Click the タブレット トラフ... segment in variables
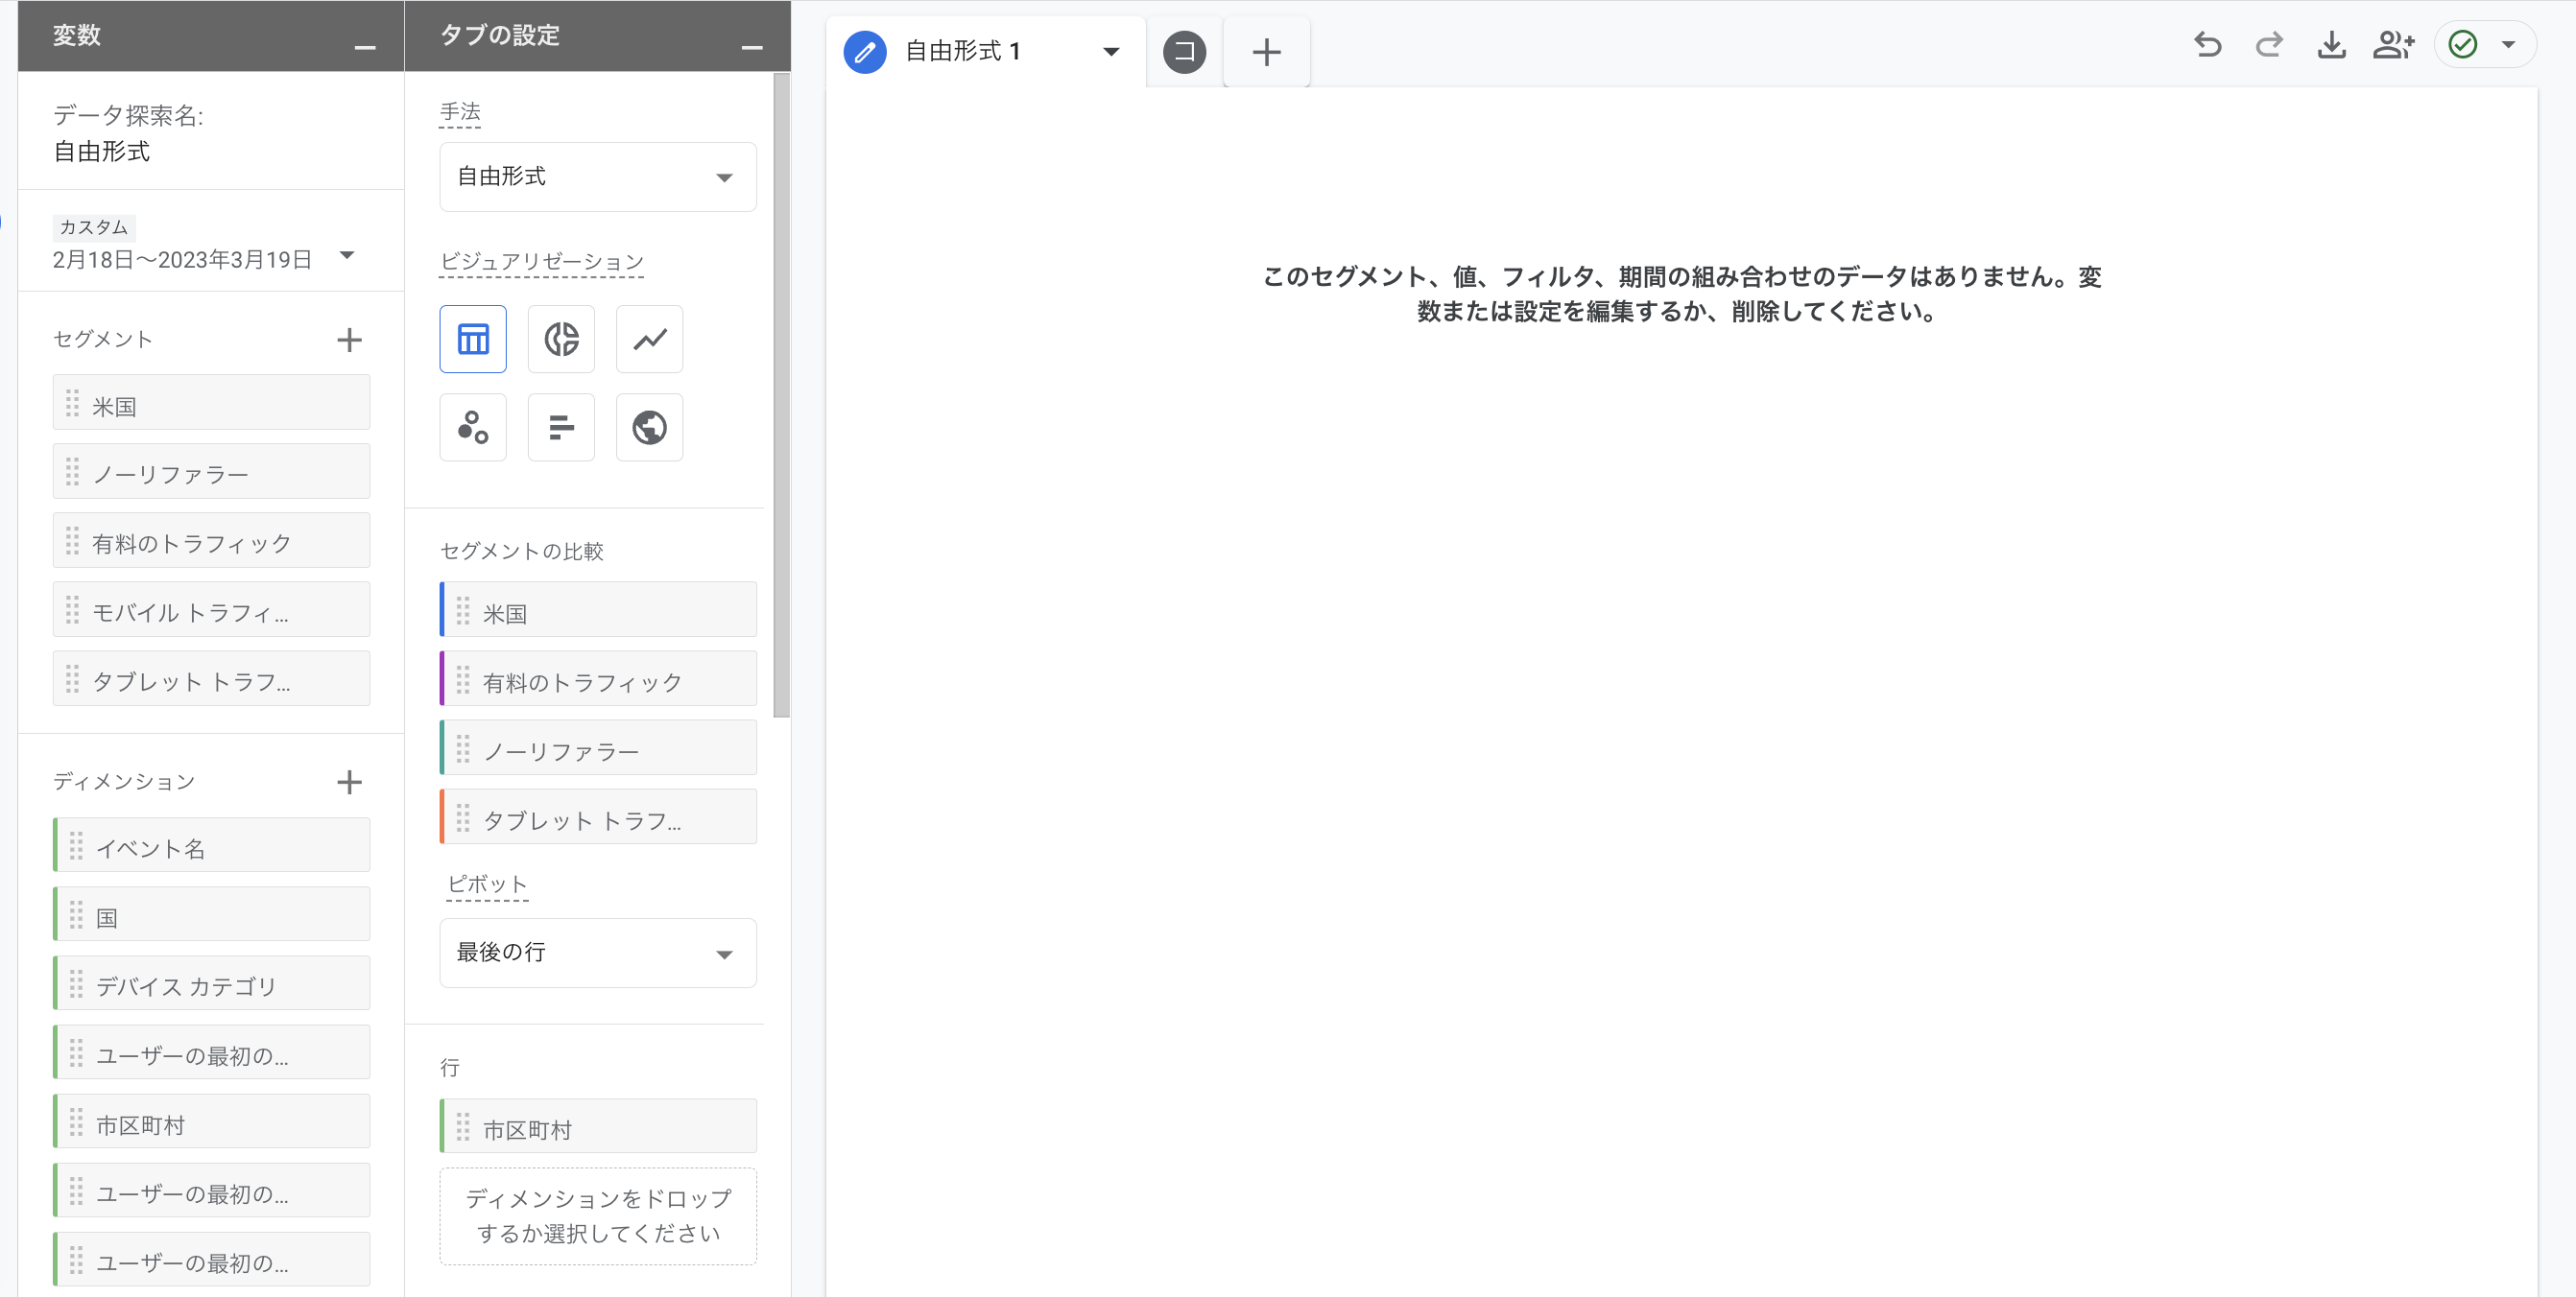This screenshot has width=2576, height=1297. (211, 678)
